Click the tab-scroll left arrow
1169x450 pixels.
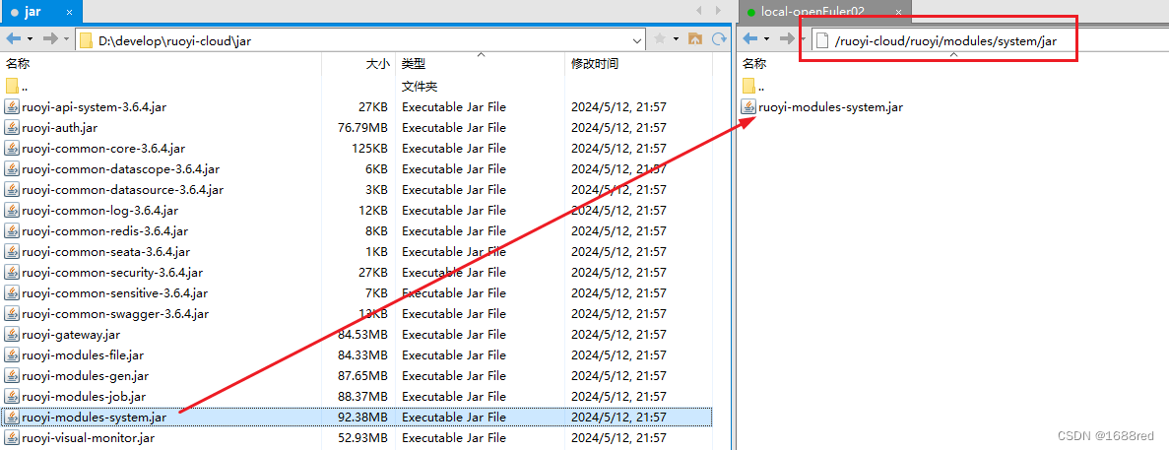699,11
